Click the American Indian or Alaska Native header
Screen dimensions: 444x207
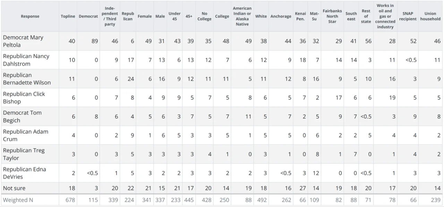(242, 16)
